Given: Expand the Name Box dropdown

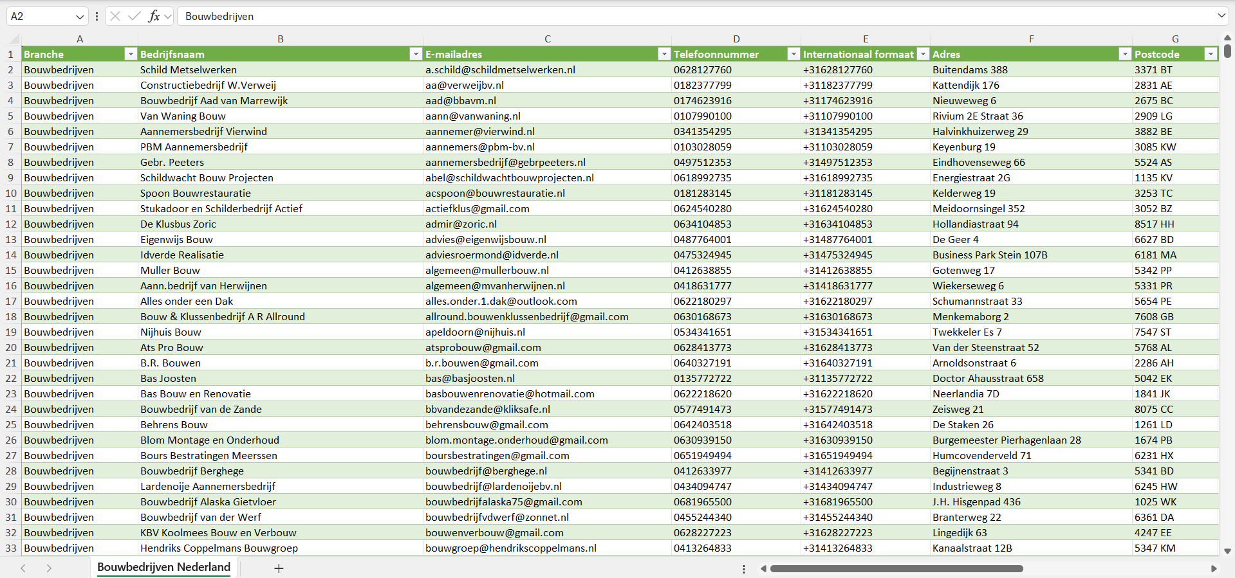Looking at the screenshot, I should click(80, 17).
